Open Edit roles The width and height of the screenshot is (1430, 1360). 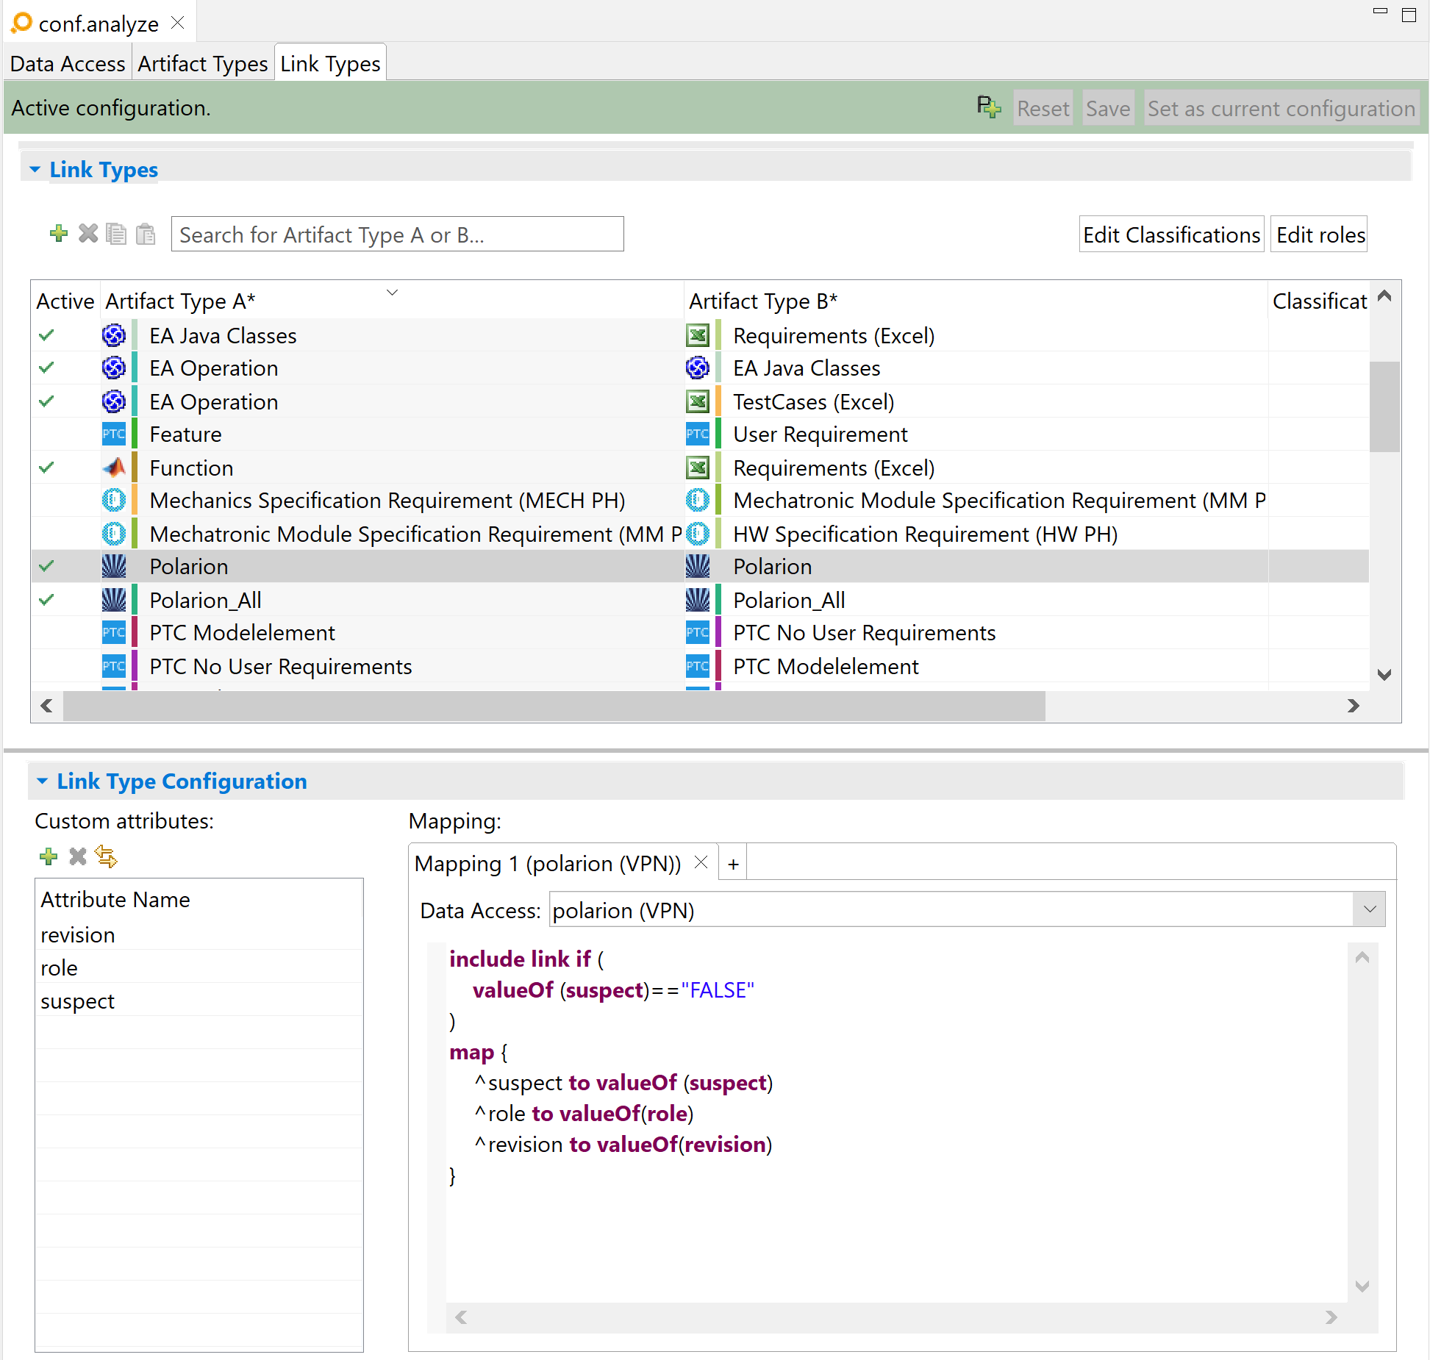[1320, 235]
